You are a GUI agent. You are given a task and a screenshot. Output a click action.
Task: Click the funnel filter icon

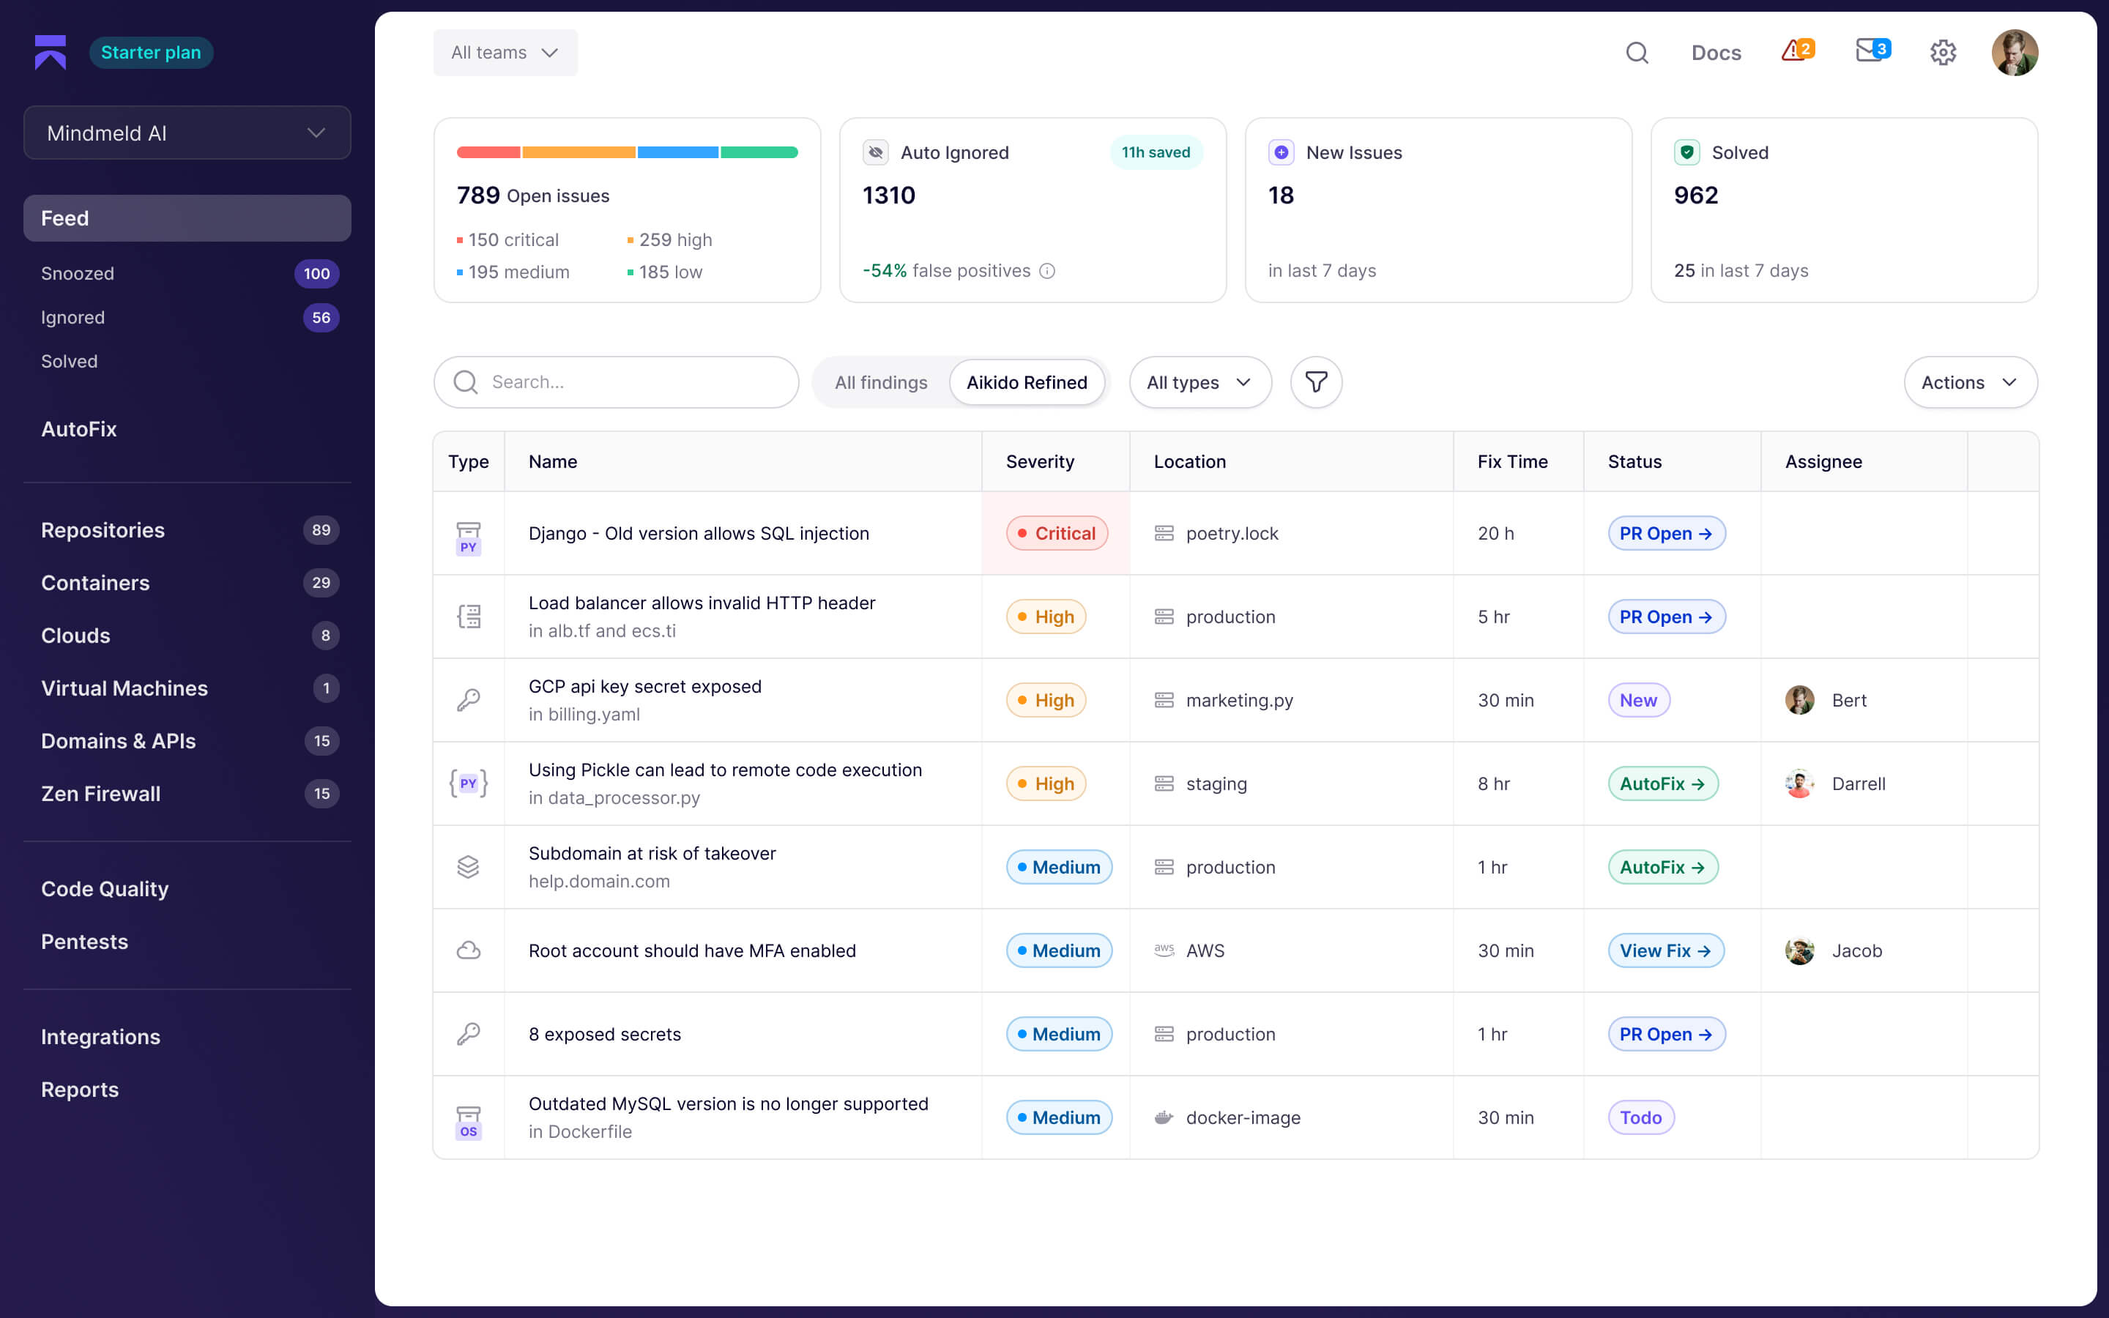[1315, 381]
